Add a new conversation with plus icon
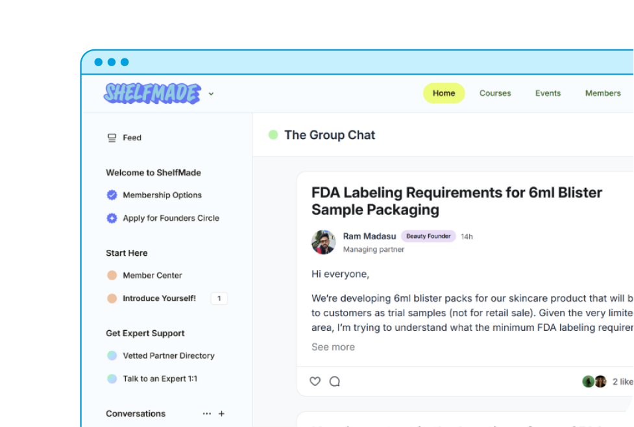634x427 pixels. [x=221, y=413]
